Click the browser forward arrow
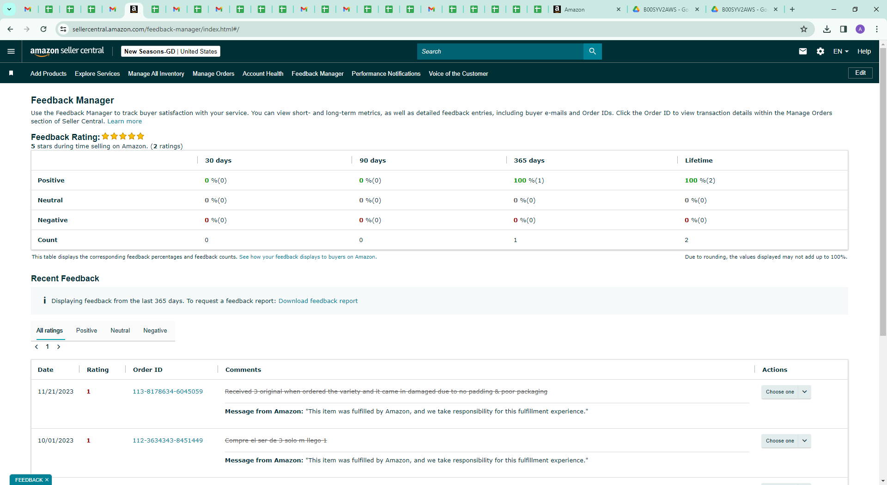 pyautogui.click(x=27, y=29)
